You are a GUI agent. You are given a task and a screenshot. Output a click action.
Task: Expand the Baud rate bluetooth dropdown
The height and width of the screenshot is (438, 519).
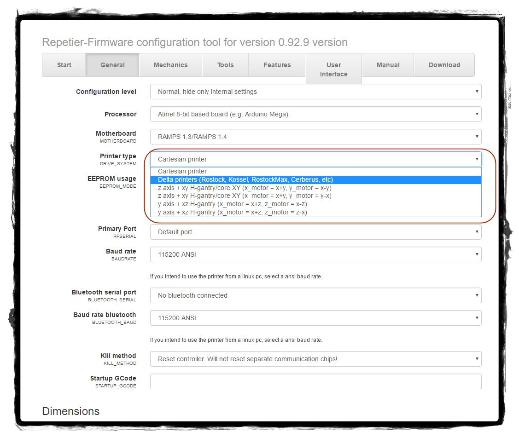click(316, 317)
